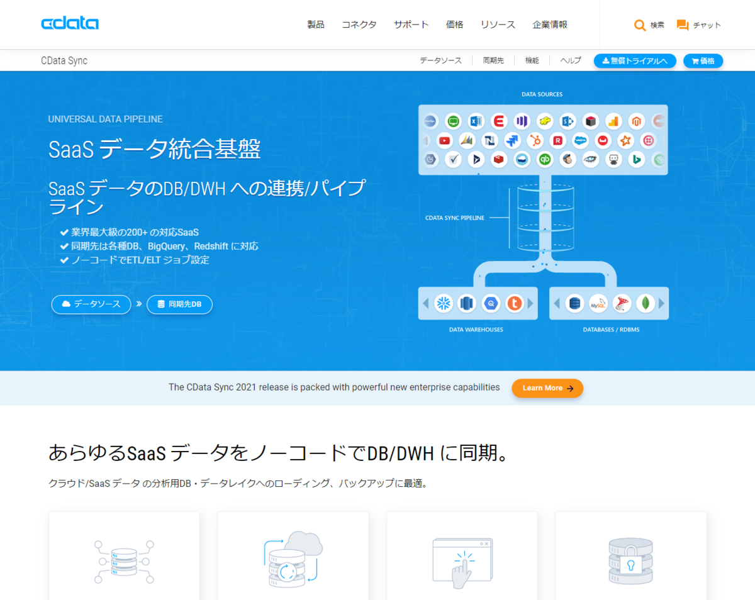755x600 pixels.
Task: Select the HubSpot data source icon
Action: 536,140
